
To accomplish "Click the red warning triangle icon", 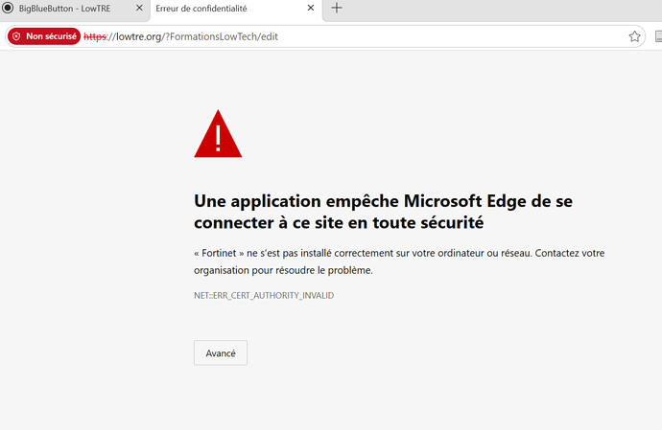I will pos(218,134).
